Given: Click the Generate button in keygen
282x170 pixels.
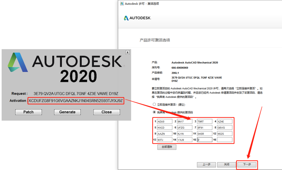Looking at the screenshot, I should coord(67,112).
